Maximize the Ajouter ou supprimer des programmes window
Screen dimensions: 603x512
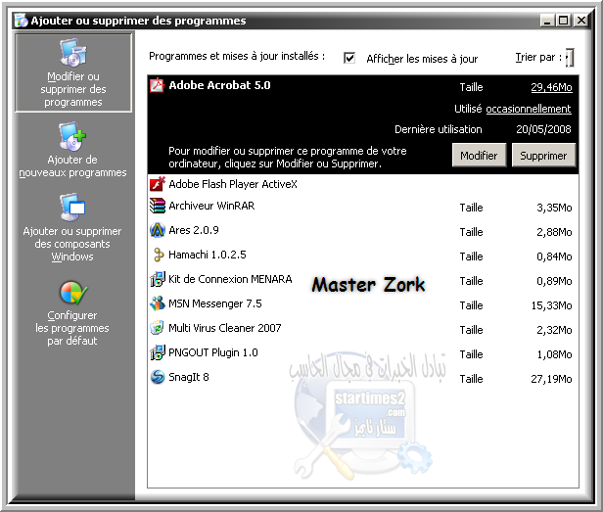pos(564,21)
